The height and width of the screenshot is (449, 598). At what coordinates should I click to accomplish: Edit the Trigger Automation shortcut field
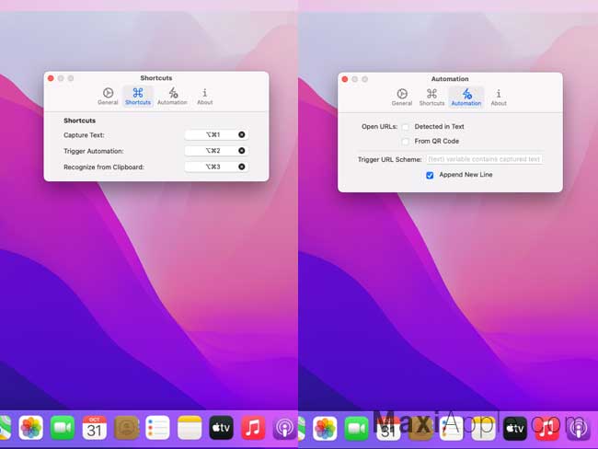(x=216, y=151)
